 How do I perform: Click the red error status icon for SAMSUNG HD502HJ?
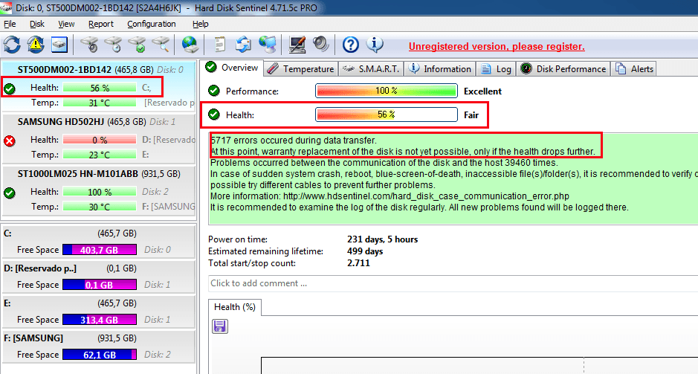click(10, 141)
